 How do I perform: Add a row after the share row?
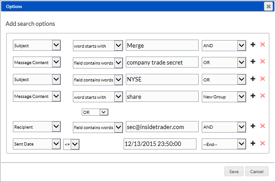point(253,96)
